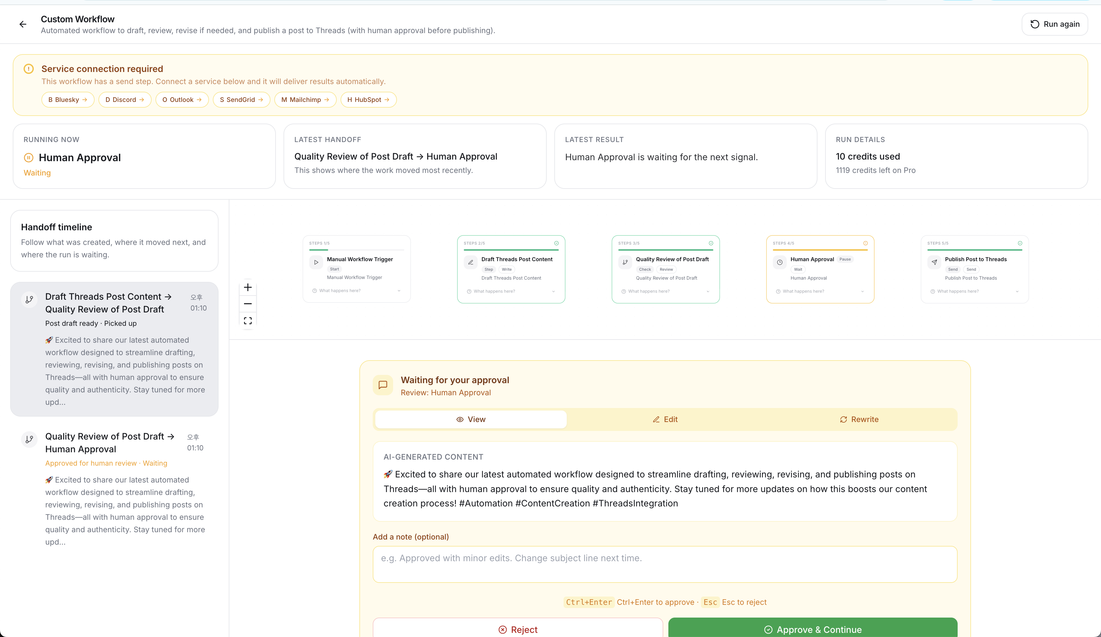Click the branch icon on Quality Review step
The width and height of the screenshot is (1101, 637).
coord(625,262)
